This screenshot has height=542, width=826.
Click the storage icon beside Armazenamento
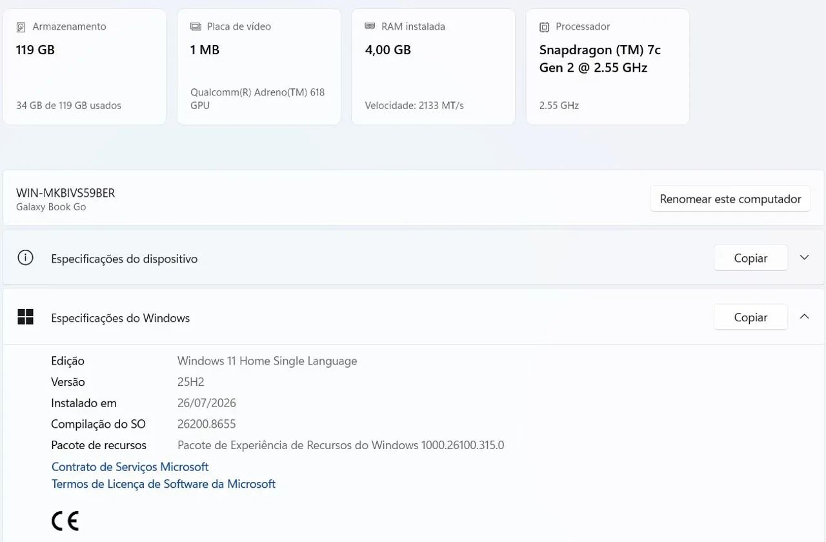click(x=21, y=27)
